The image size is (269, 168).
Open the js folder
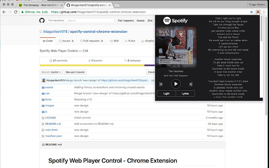coord(46,112)
